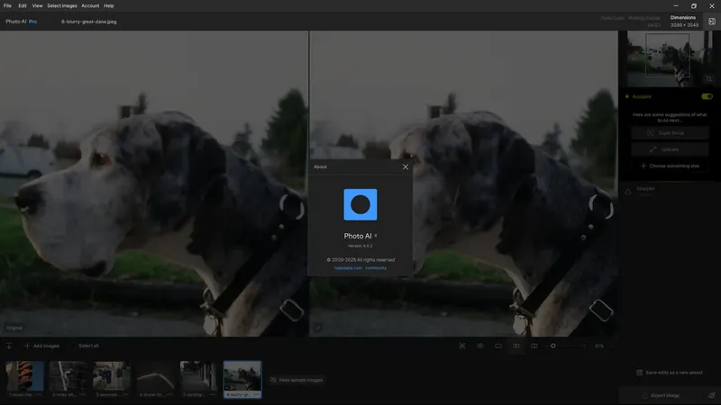Click the crop icon in view toolbar
The width and height of the screenshot is (721, 405).
462,346
